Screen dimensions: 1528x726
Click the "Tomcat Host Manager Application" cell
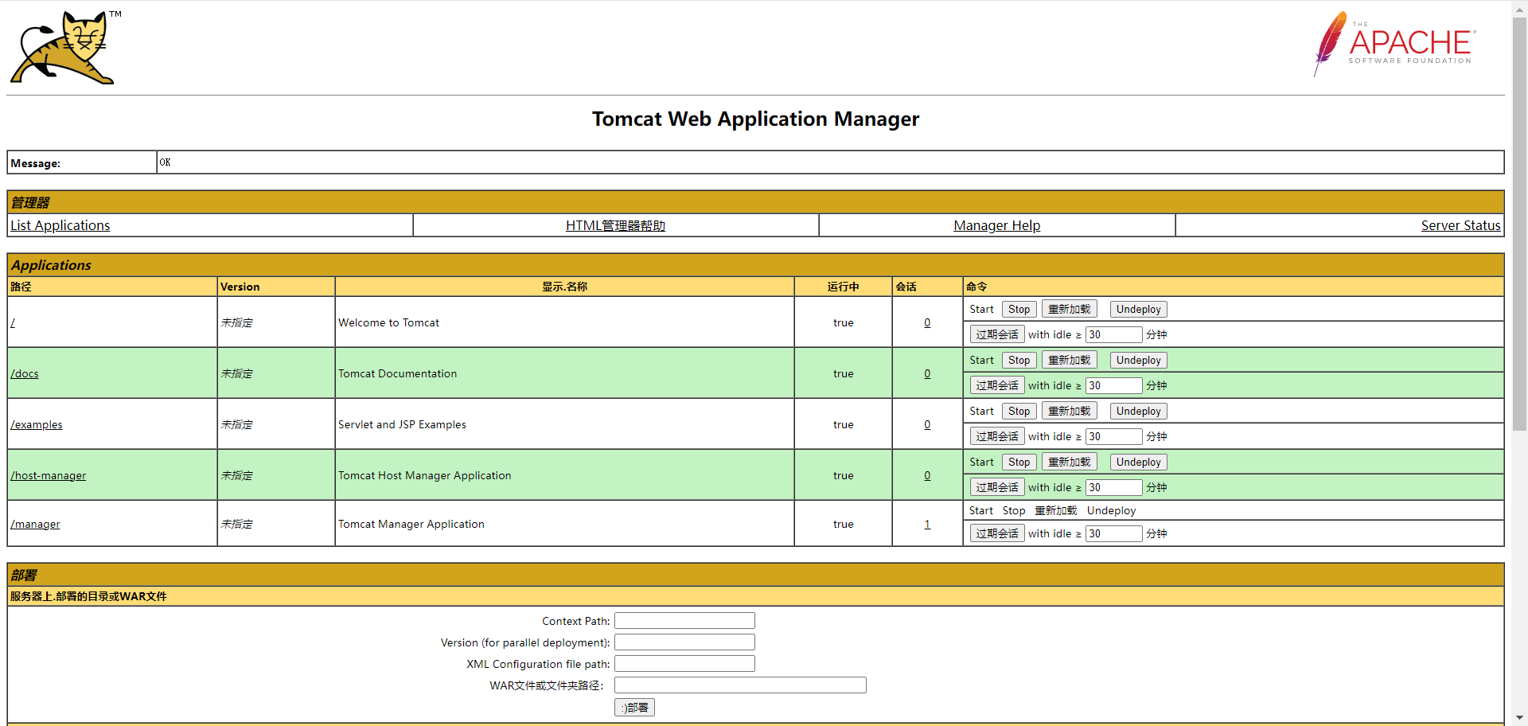pos(564,475)
